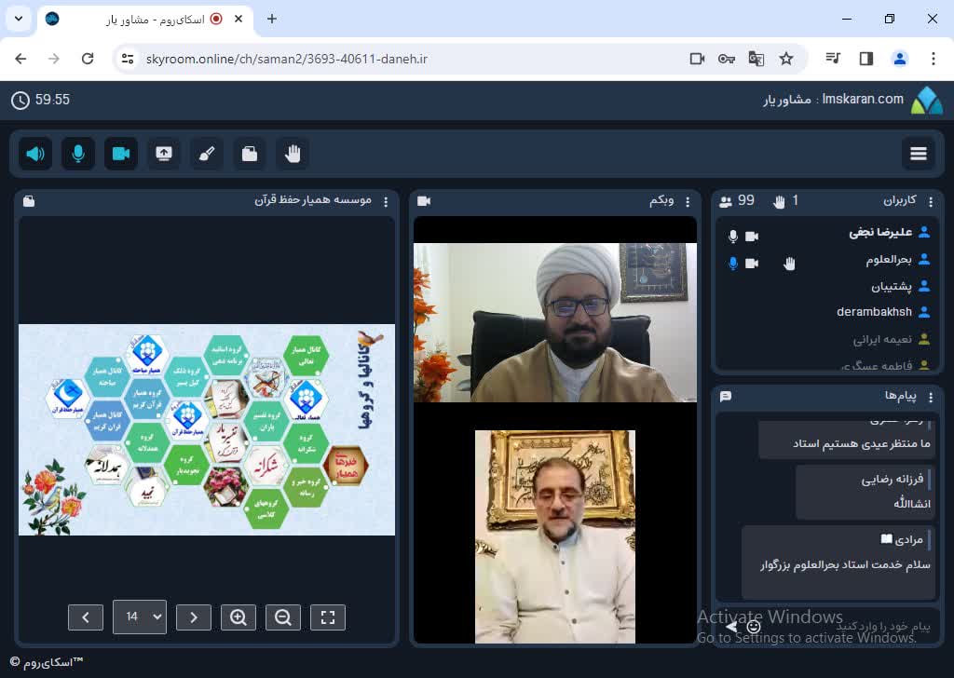Open options for the موسسه همیار حفظ قرآن panel
The image size is (954, 678).
386,201
